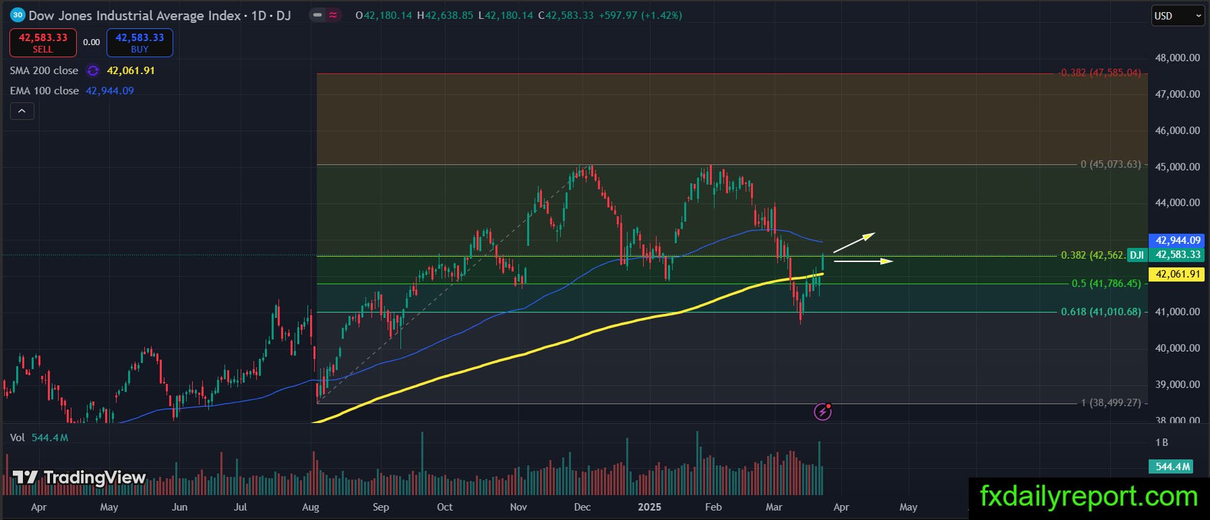The height and width of the screenshot is (520, 1210).
Task: Click the 544.4M volume tag on the axis
Action: point(1172,466)
